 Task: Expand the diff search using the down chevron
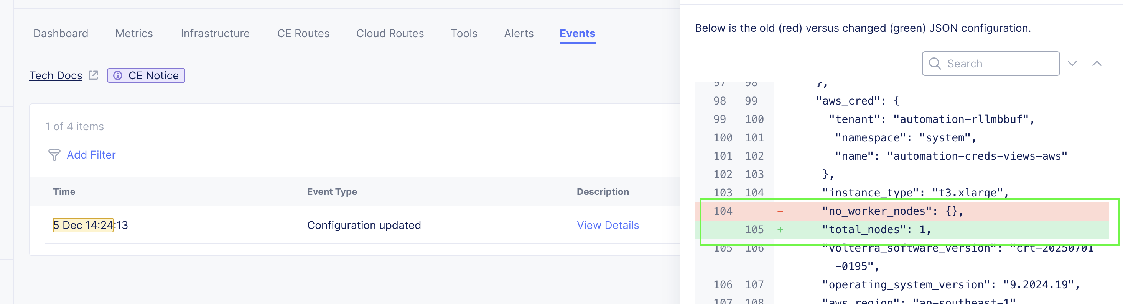(1072, 64)
